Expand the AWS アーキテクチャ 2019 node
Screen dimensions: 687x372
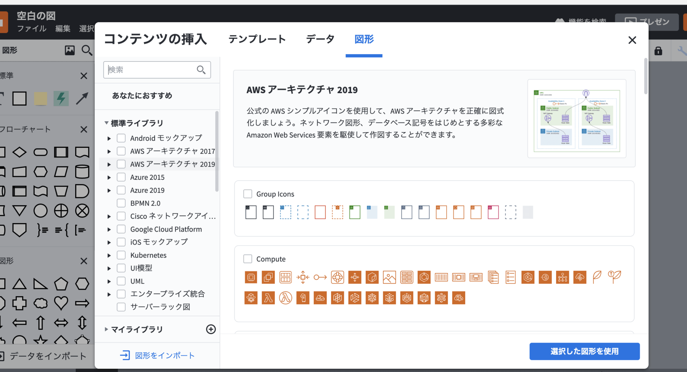[x=109, y=165]
